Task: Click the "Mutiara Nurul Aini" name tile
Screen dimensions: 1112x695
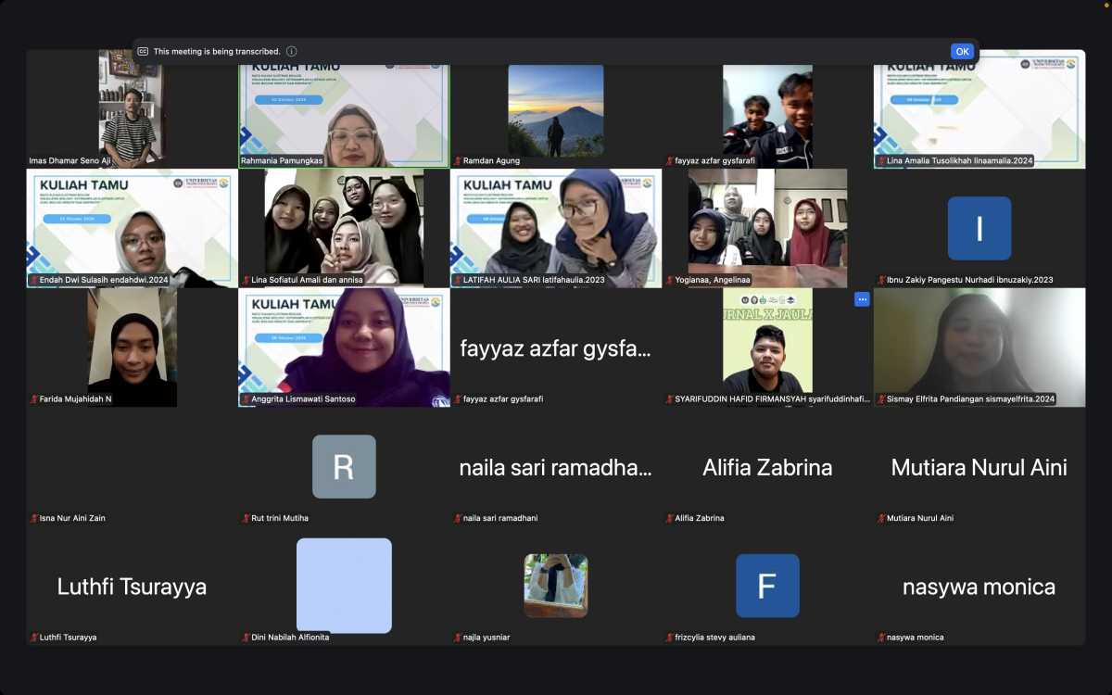Action: pyautogui.click(x=979, y=468)
